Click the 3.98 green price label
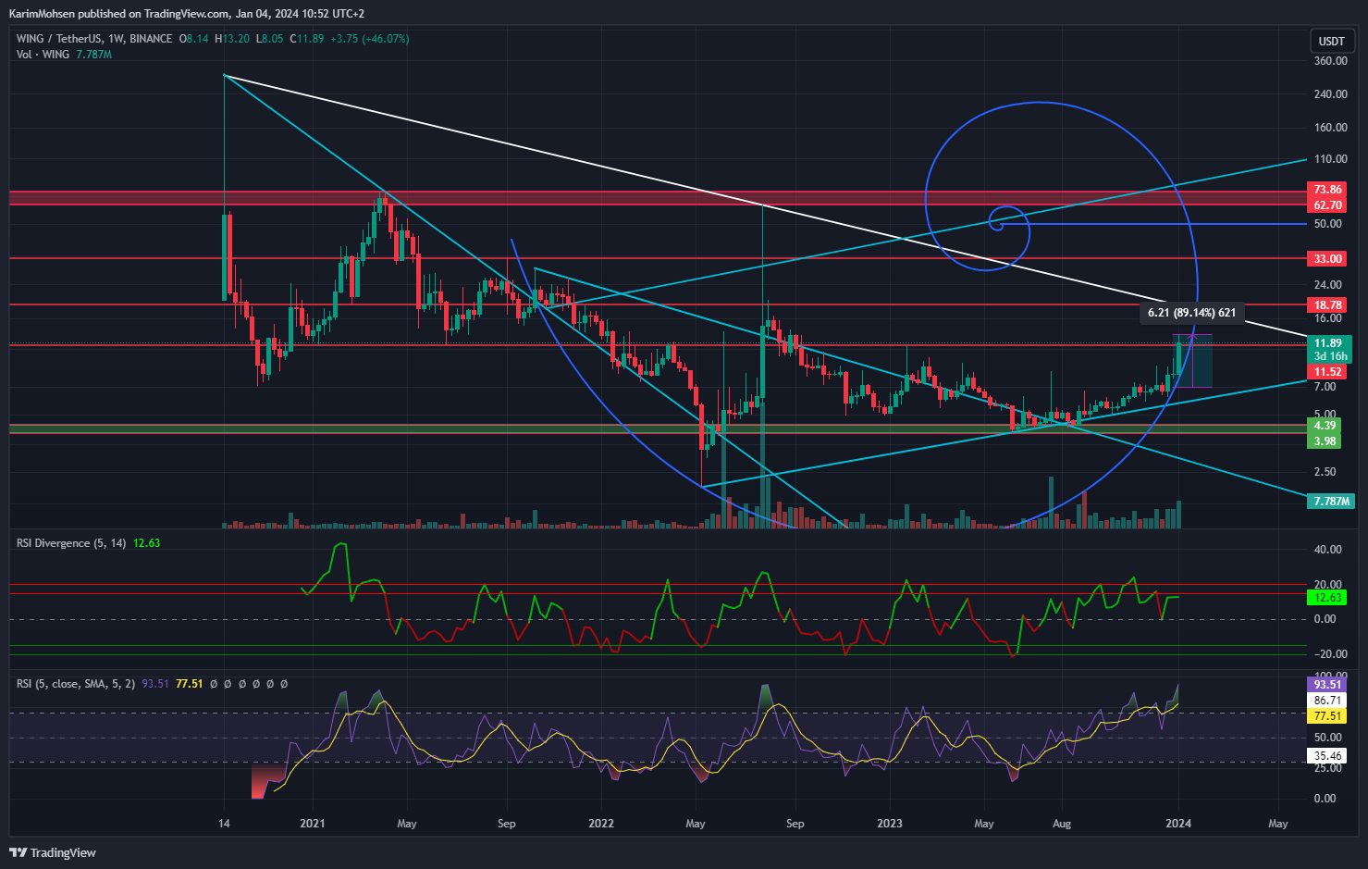Image resolution: width=1368 pixels, height=869 pixels. 1325,441
